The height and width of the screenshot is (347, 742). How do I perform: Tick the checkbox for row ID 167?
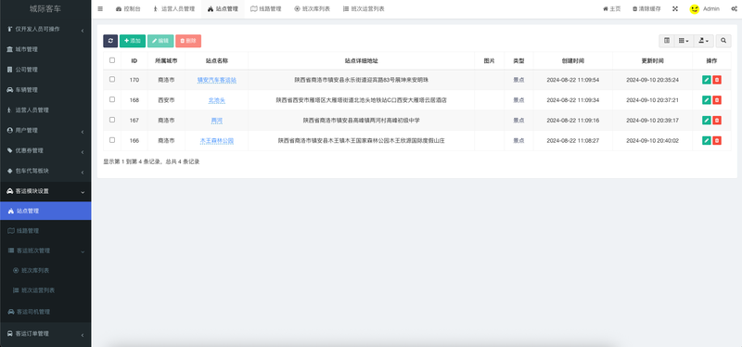click(112, 120)
